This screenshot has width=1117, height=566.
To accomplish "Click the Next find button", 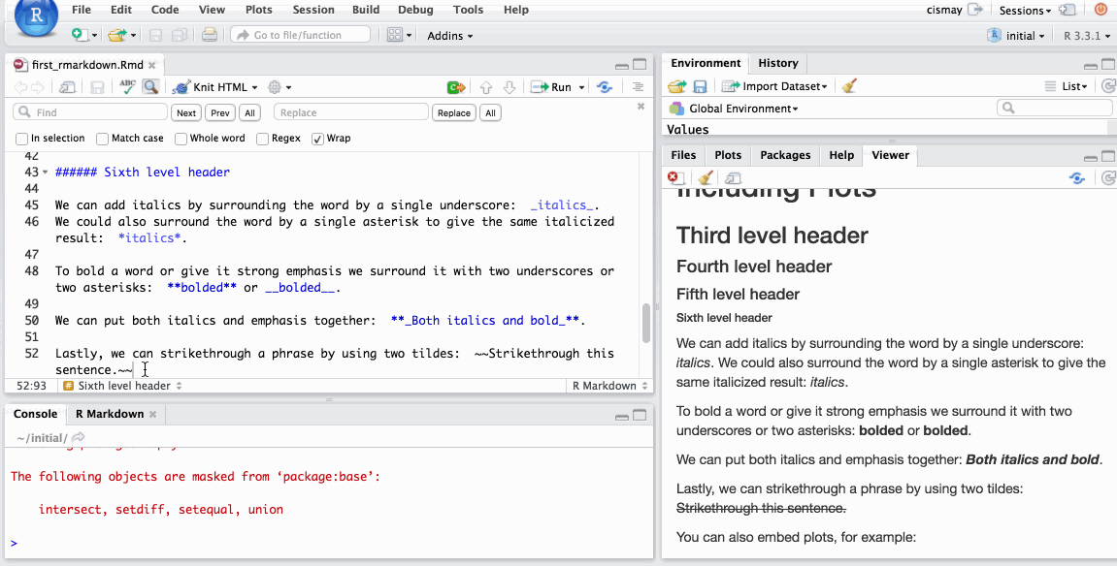I will click(186, 113).
